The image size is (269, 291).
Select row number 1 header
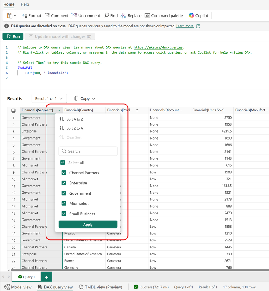pos(14,118)
